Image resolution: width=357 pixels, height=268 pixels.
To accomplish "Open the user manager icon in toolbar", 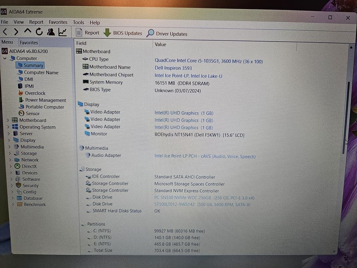I will click(51, 32).
